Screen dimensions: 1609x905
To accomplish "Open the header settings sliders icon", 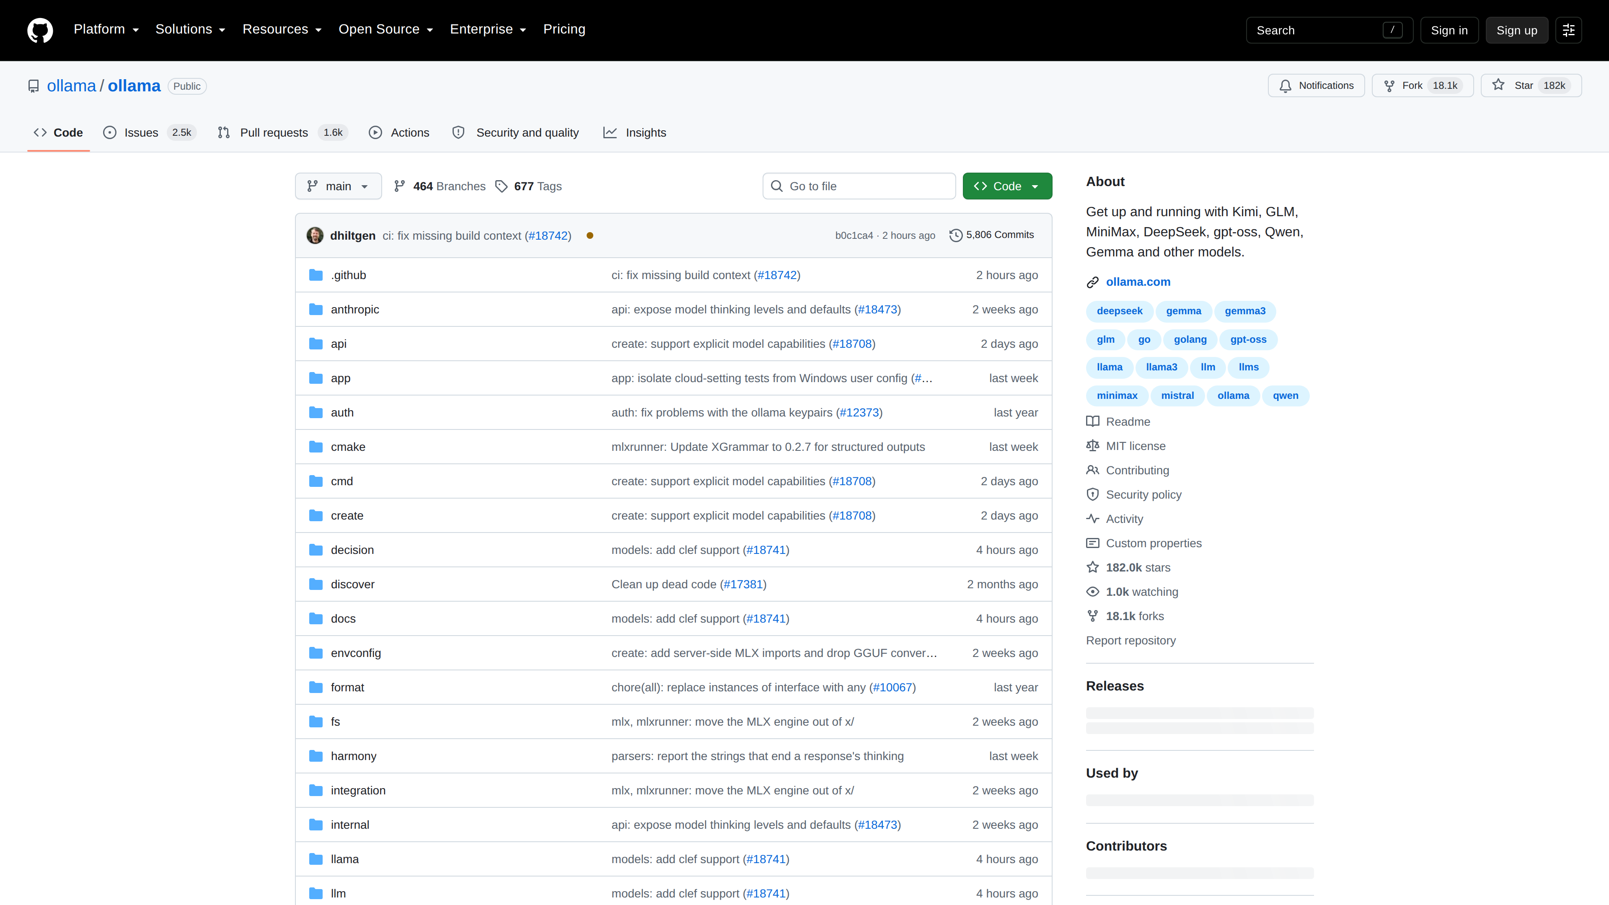I will (1568, 30).
